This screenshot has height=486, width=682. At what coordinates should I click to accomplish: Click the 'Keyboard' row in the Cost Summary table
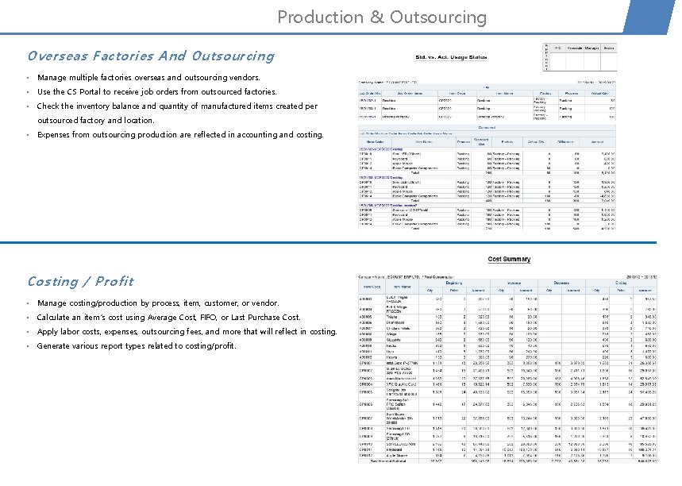[x=507, y=450]
